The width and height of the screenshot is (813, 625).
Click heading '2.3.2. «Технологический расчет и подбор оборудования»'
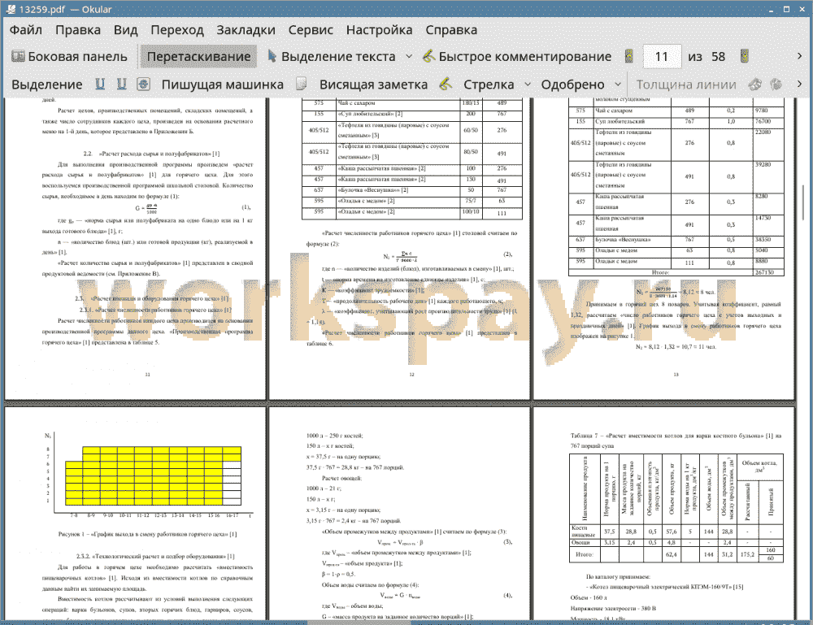click(x=155, y=556)
